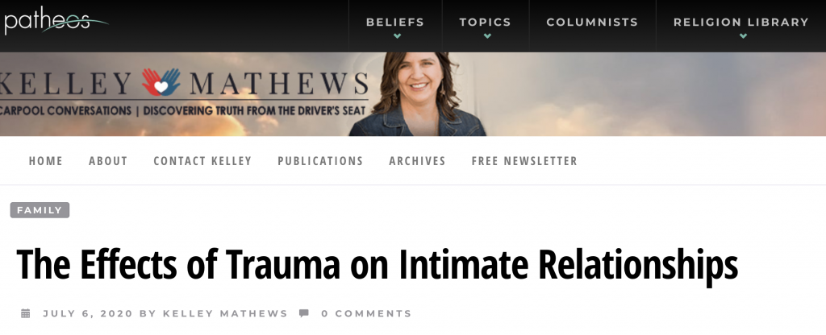Expand the Religion Library dropdown chevron
Screen dimensions: 826x335
coord(743,36)
